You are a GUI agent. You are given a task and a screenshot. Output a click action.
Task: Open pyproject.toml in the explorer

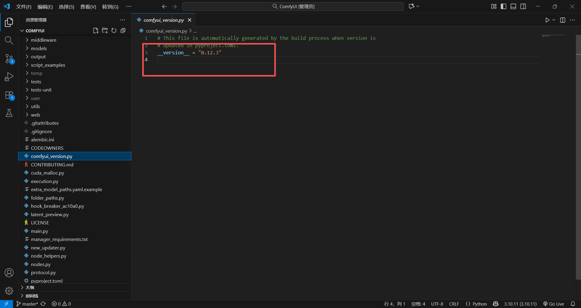tap(75, 281)
